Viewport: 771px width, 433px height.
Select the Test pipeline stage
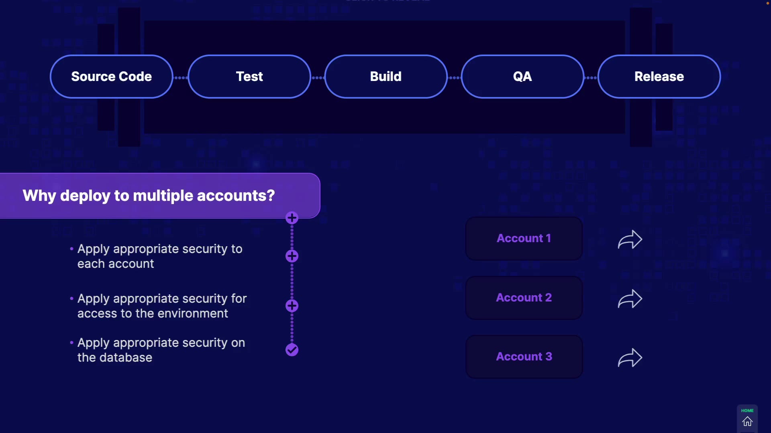tap(249, 77)
